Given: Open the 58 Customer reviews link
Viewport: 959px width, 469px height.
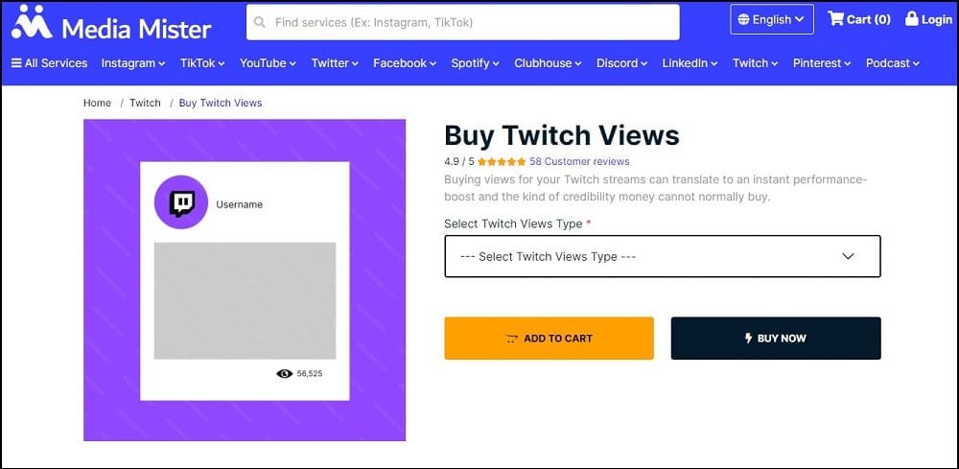Looking at the screenshot, I should click(579, 161).
